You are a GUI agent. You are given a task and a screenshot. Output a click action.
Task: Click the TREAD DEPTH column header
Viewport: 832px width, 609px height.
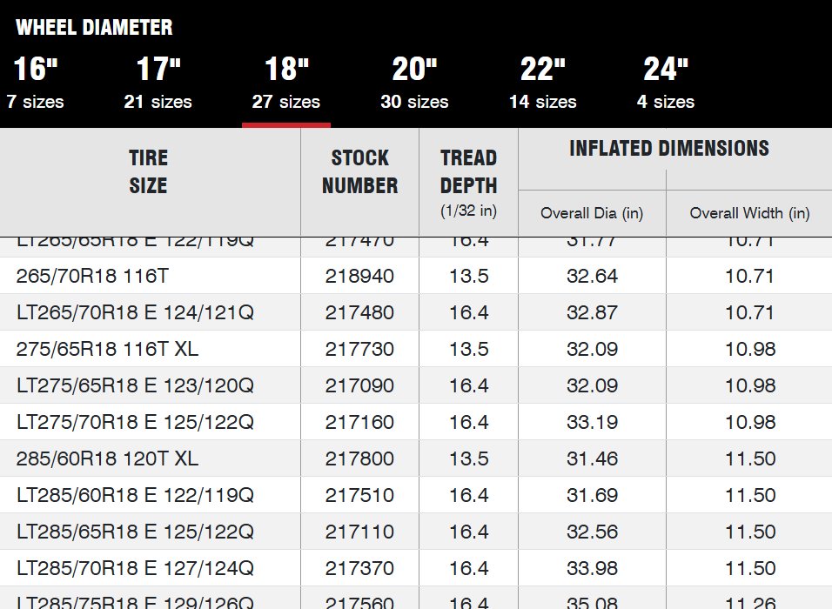(x=468, y=182)
